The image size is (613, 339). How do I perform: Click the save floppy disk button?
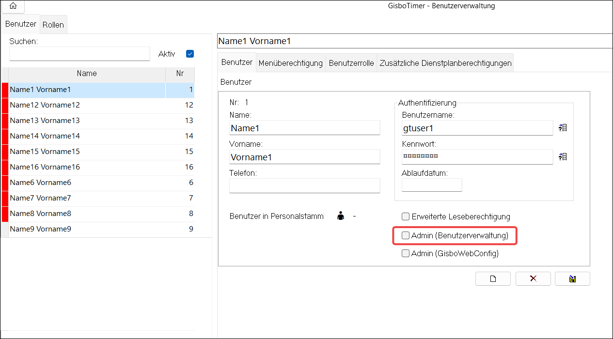click(x=572, y=278)
